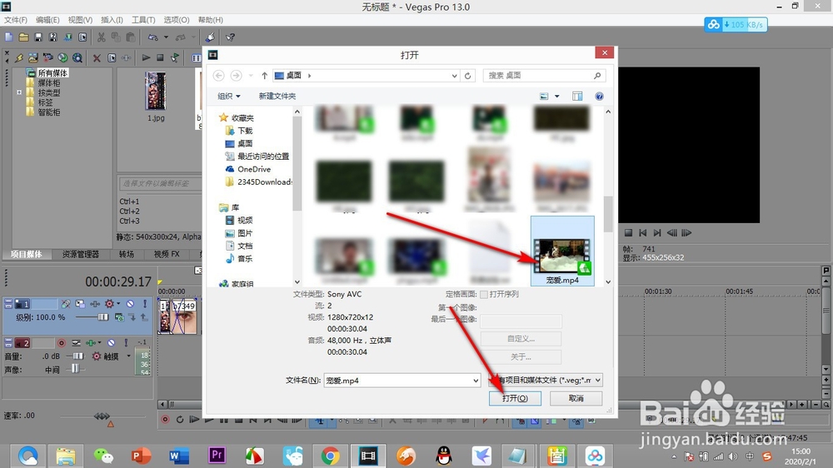Click the 打开(O) button in dialog
This screenshot has width=833, height=468.
(515, 398)
